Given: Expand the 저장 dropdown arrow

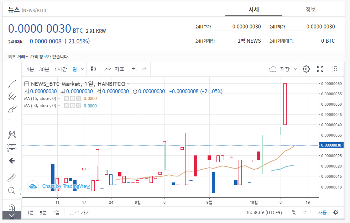Looking at the screenshot, I should coord(295,69).
